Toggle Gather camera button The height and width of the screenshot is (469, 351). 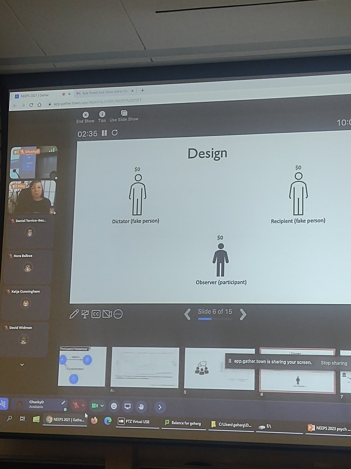pyautogui.click(x=94, y=406)
